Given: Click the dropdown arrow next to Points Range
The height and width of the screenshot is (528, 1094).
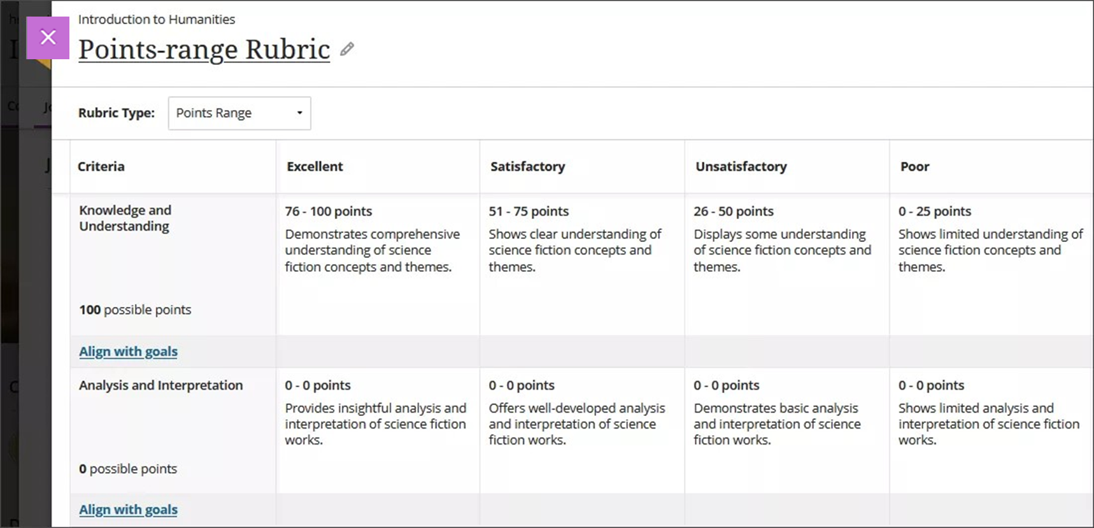Looking at the screenshot, I should [299, 113].
